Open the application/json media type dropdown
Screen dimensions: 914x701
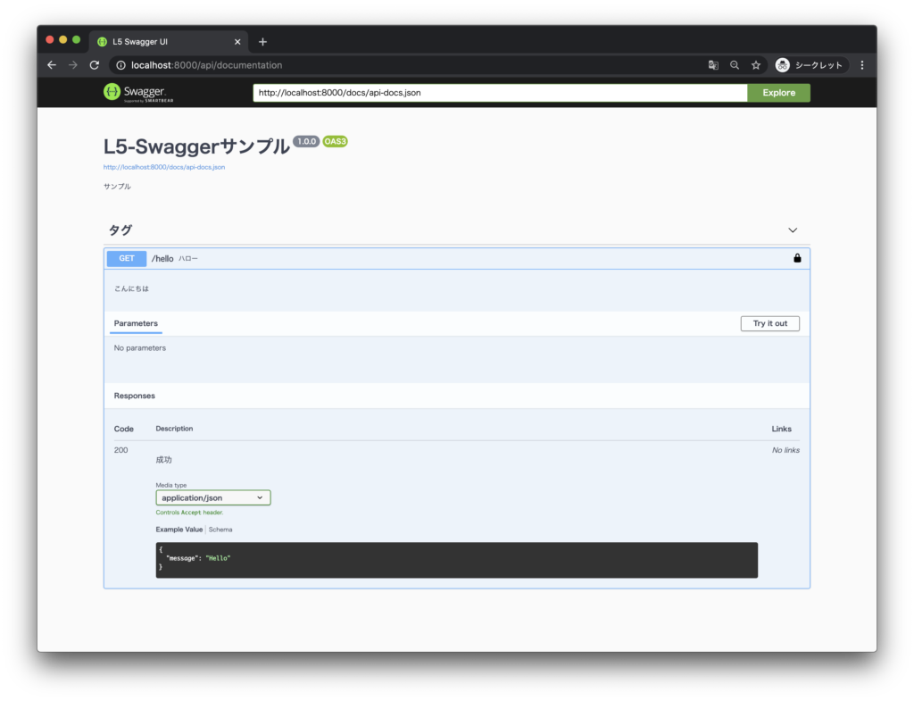tap(212, 497)
